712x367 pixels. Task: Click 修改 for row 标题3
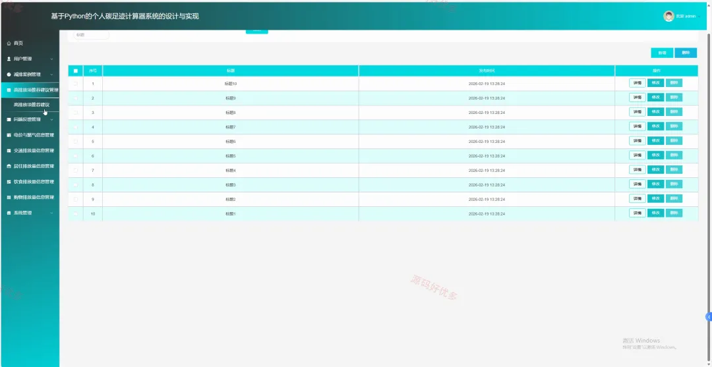click(655, 184)
